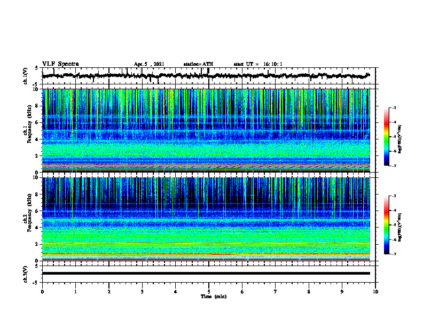Click the ch.3 flat black trace

[x=206, y=274]
